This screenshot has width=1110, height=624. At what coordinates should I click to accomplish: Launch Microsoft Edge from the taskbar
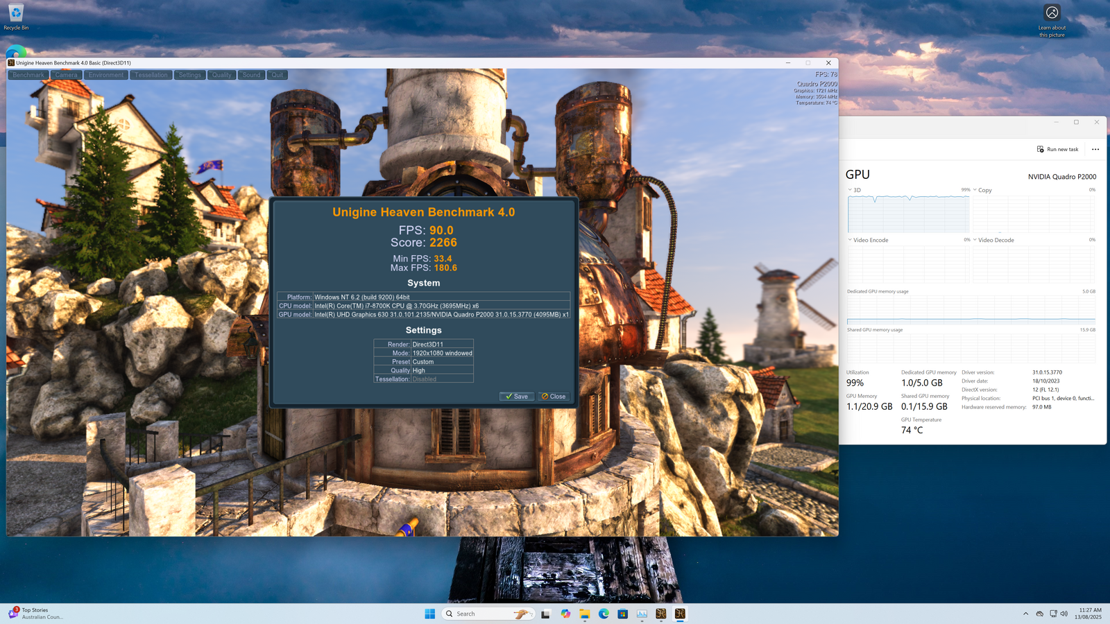point(604,614)
